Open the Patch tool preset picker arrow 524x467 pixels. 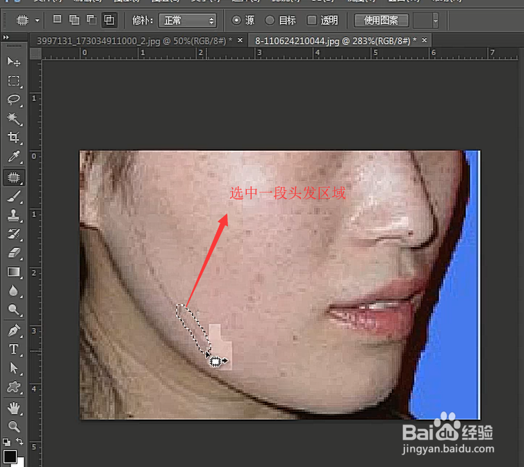coord(37,21)
